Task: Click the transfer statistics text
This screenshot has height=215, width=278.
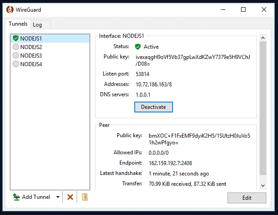Action: point(187,184)
